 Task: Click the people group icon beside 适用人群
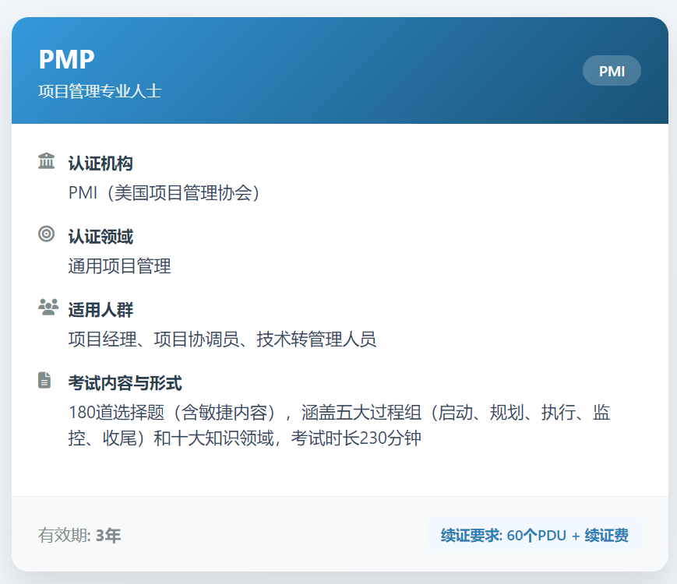coord(48,308)
